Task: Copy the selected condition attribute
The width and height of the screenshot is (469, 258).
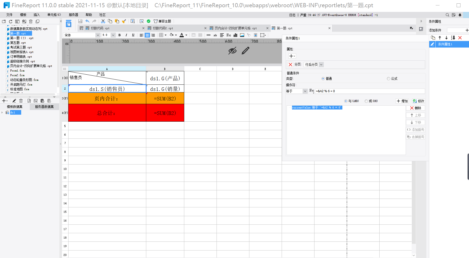Action: pyautogui.click(x=433, y=38)
